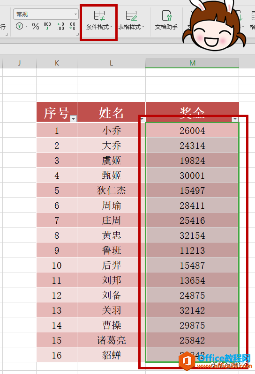Click bonus value 28411
255x374 pixels.
[192, 205]
